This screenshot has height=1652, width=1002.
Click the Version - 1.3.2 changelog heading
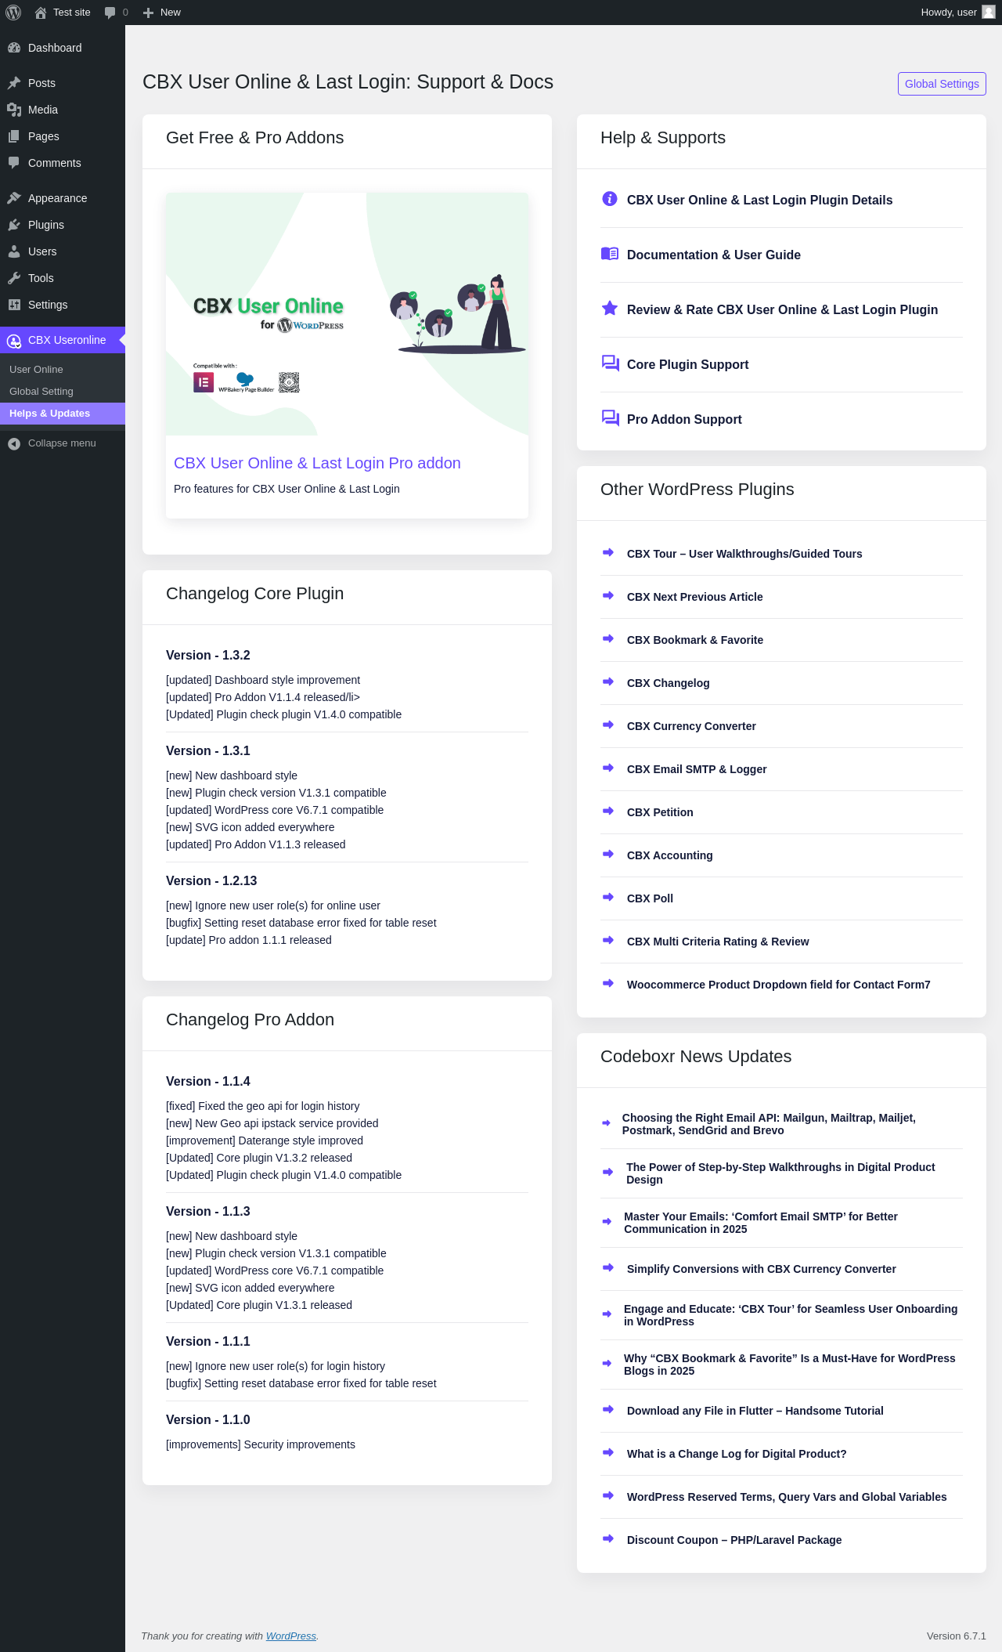pyautogui.click(x=208, y=656)
